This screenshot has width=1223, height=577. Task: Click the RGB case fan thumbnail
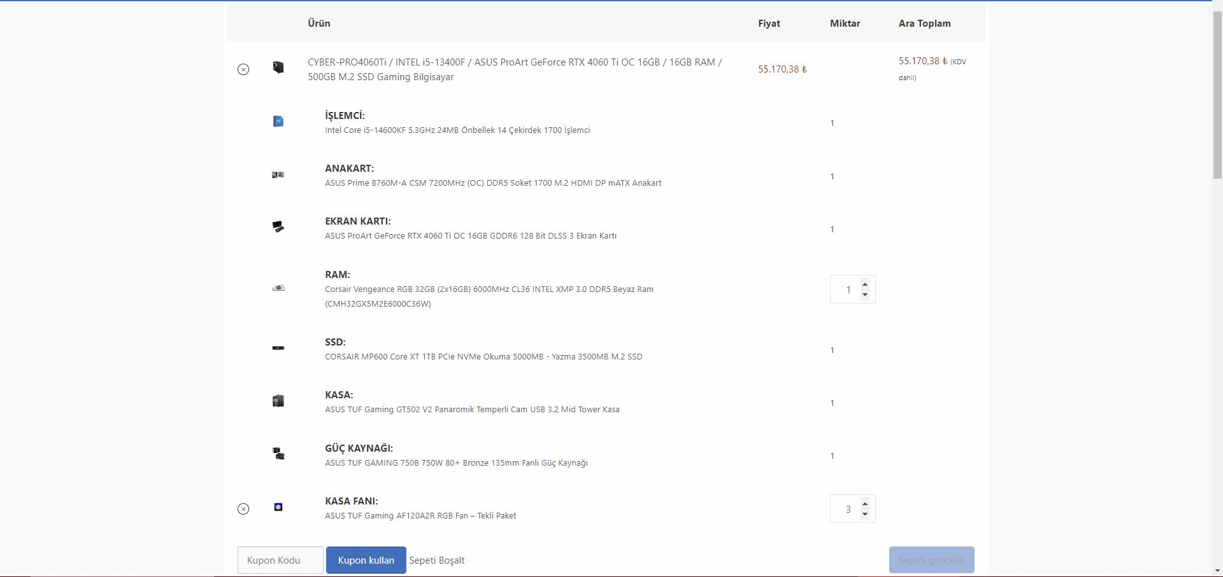(x=278, y=507)
